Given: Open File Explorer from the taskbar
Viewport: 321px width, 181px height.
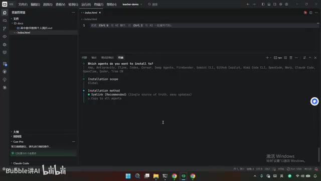Looking at the screenshot, I should click(x=156, y=176).
